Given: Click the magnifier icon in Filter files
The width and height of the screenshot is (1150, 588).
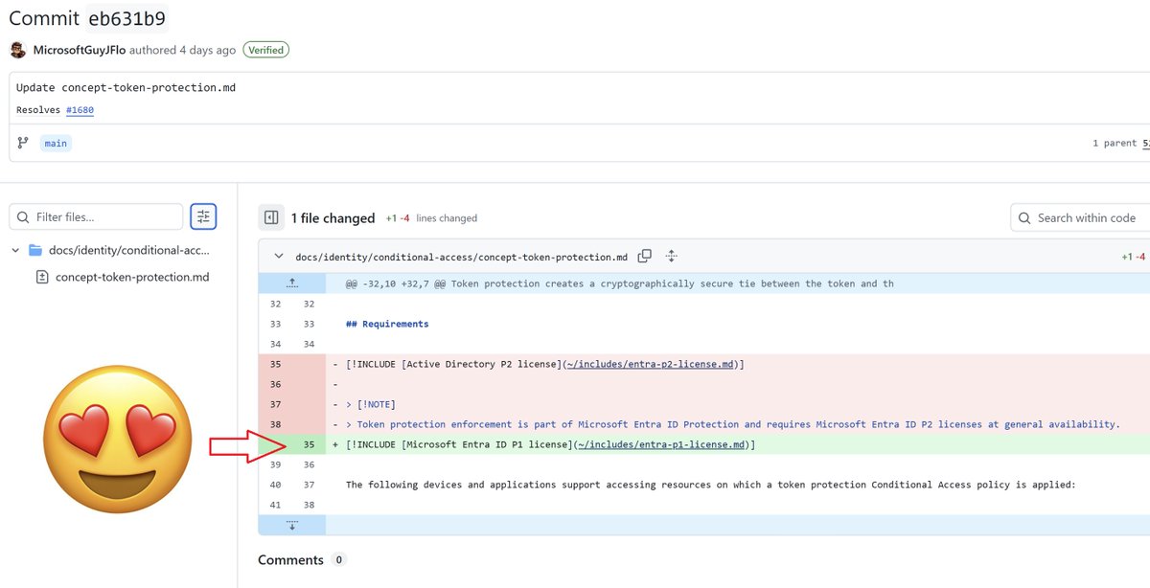Looking at the screenshot, I should [23, 217].
